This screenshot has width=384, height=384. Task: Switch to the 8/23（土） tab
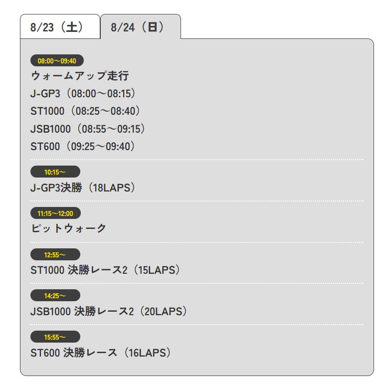[x=59, y=27]
